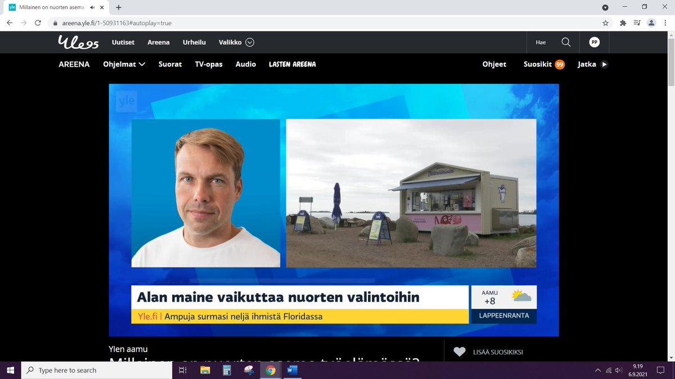675x379 pixels.
Task: Open Task View on taskbar
Action: pos(182,370)
